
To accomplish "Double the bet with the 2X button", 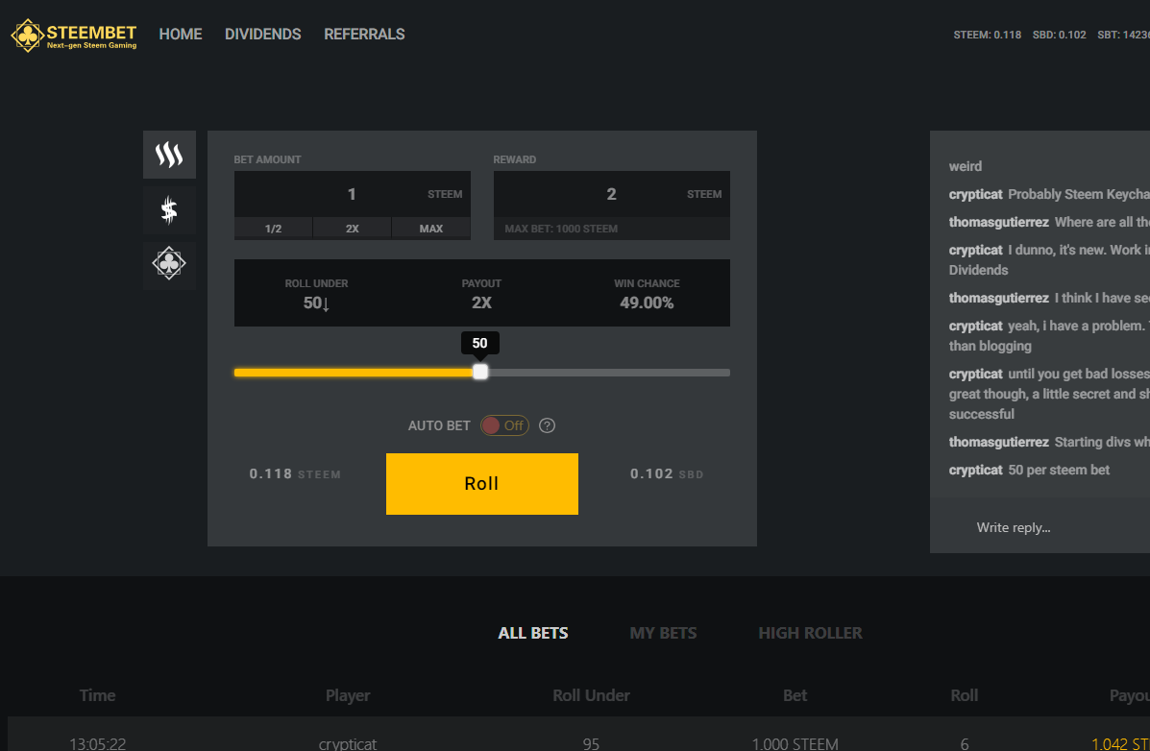I will point(352,229).
